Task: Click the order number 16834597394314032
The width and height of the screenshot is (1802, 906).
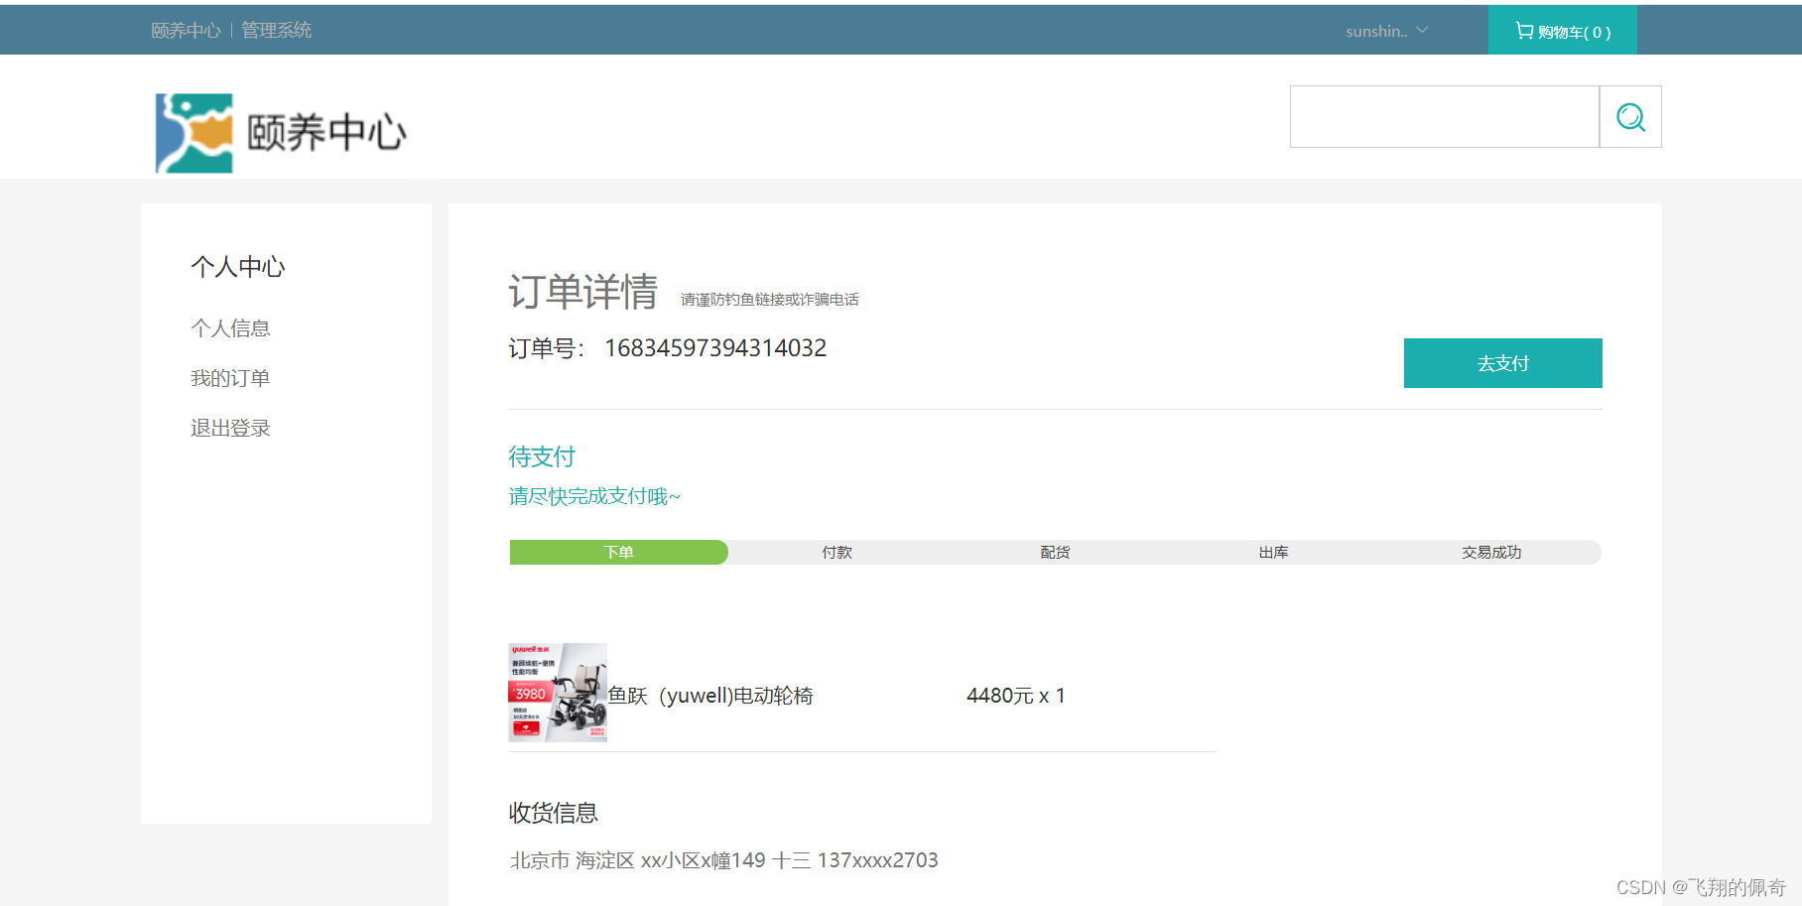Action: (x=714, y=347)
